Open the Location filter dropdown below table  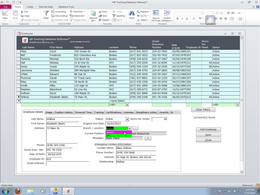tap(127, 105)
